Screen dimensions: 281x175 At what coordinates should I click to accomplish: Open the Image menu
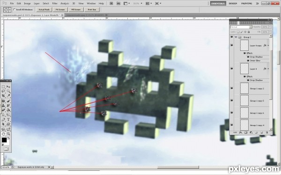coord(27,3)
